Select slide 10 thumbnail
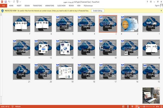 click(x=108, y=48)
